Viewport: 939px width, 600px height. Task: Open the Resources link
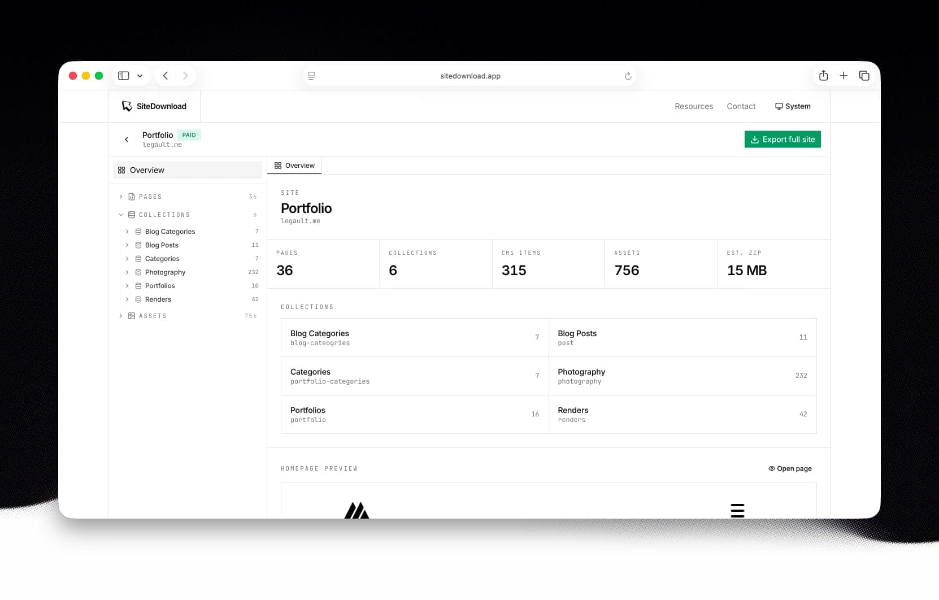(694, 106)
